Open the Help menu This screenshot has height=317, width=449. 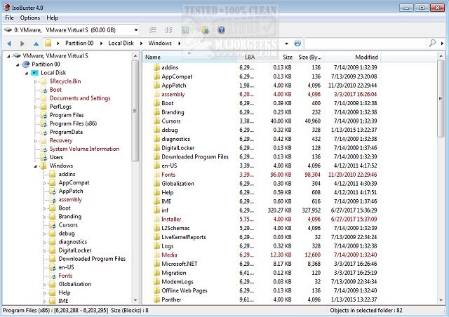[x=53, y=18]
